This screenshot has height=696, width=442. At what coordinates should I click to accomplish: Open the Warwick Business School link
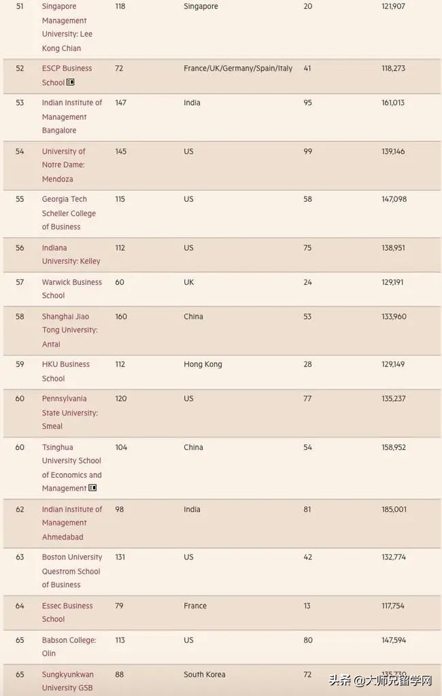tap(71, 289)
